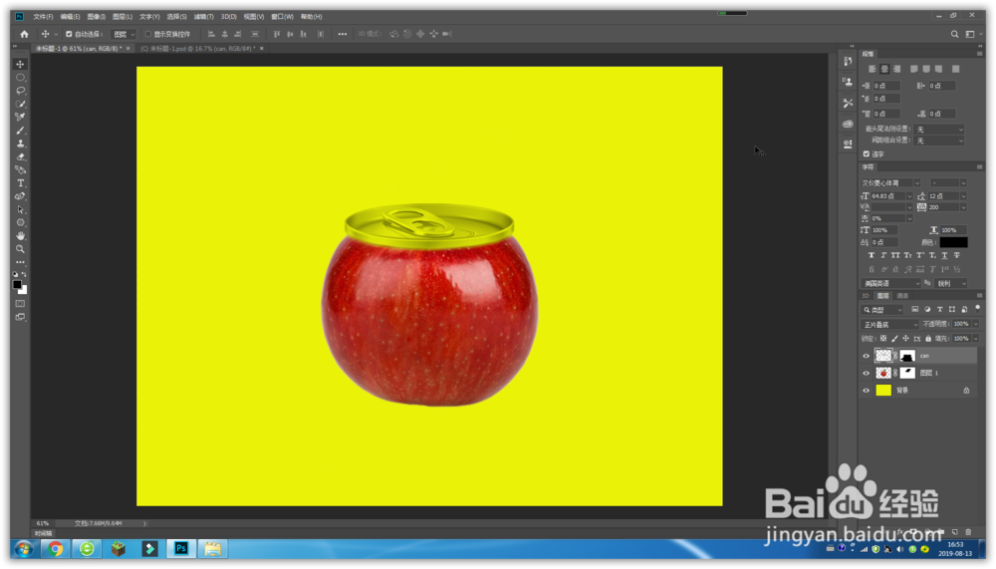Open the font size dropdown arrow
This screenshot has height=569, width=996.
(x=909, y=196)
